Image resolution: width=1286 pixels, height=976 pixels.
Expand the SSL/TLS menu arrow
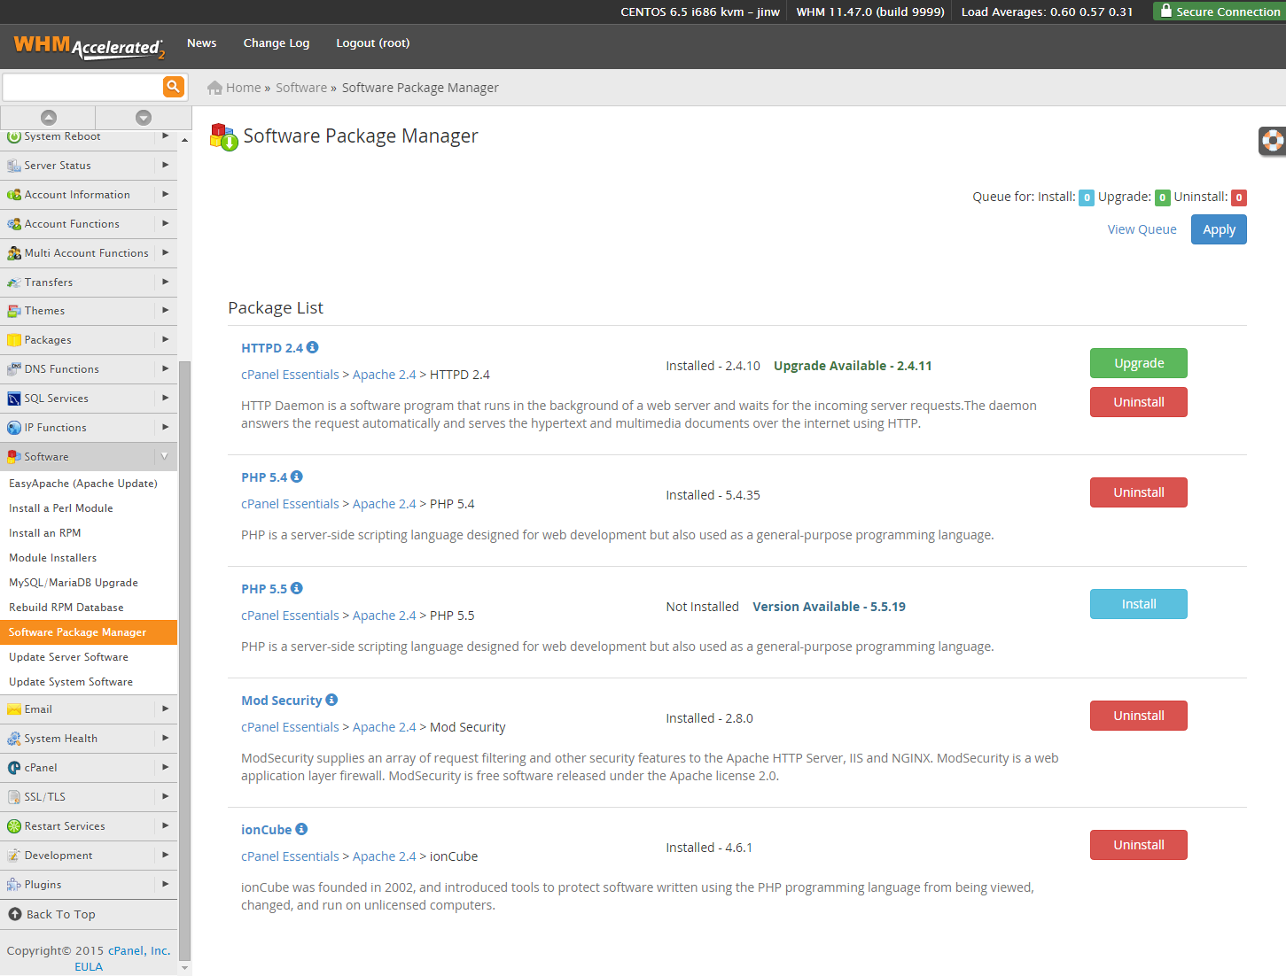click(x=165, y=797)
